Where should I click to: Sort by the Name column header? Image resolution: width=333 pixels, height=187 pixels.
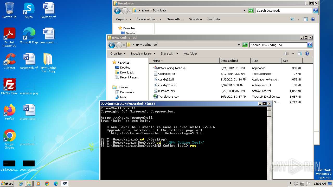184,61
